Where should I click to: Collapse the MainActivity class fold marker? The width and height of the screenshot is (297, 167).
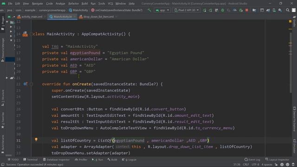coord(32,34)
